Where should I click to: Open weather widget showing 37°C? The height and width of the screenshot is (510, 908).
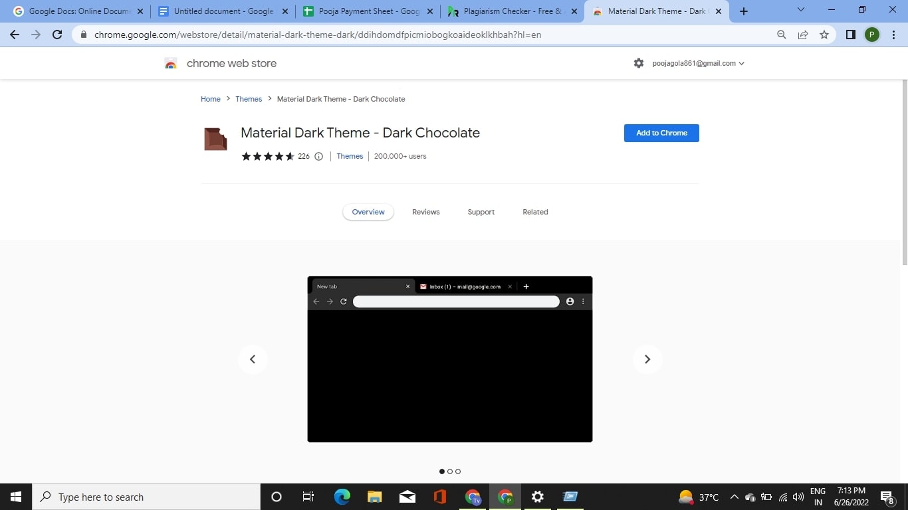coord(698,497)
